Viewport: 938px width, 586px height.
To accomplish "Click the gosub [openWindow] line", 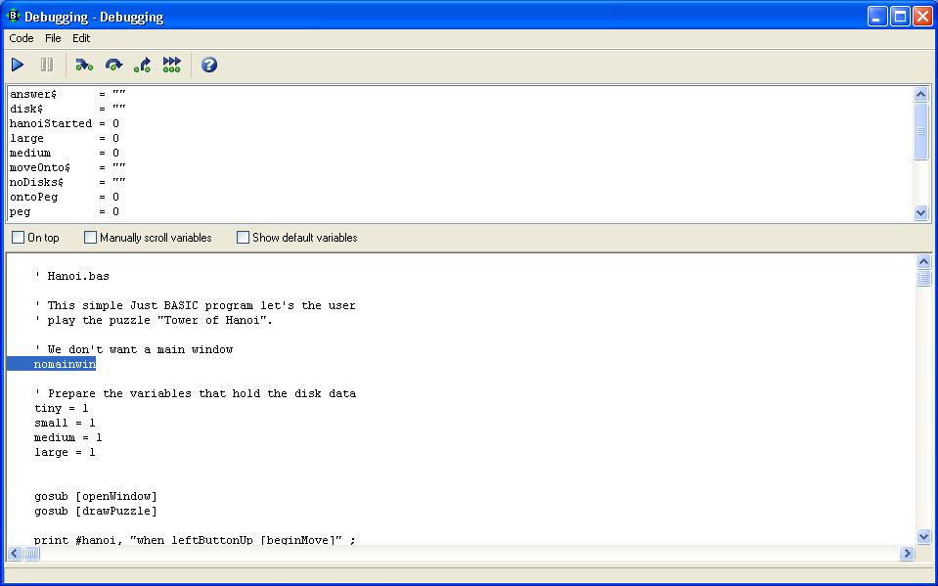I will pyautogui.click(x=96, y=496).
